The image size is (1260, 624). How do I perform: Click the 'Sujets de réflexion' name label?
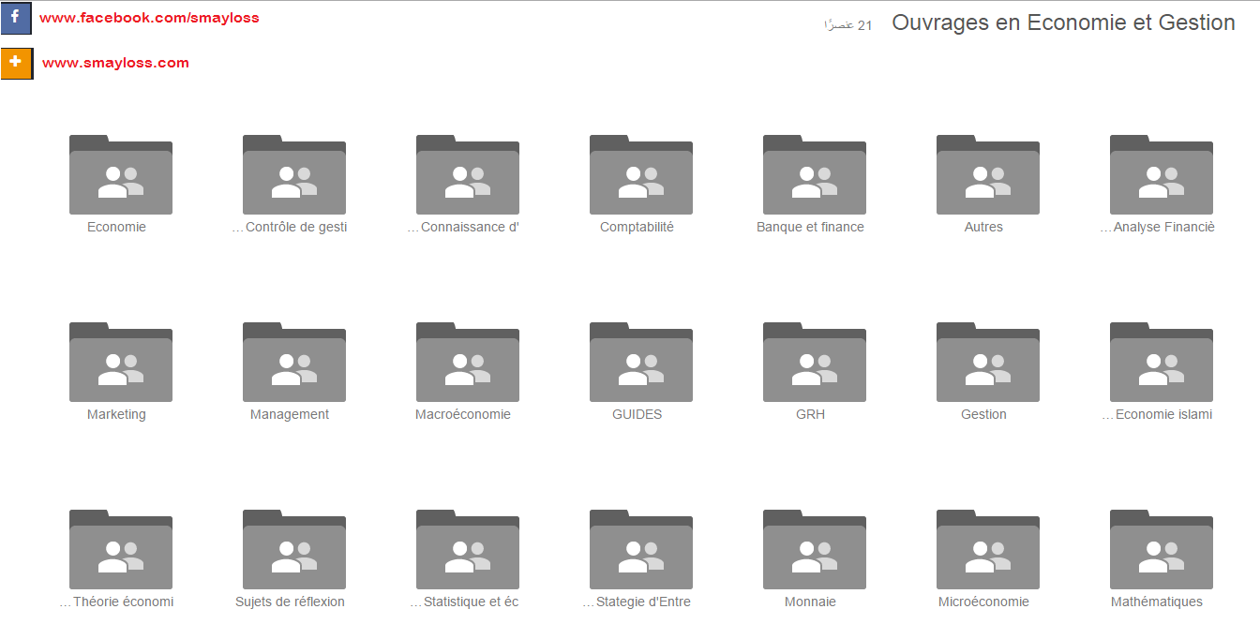tap(290, 602)
